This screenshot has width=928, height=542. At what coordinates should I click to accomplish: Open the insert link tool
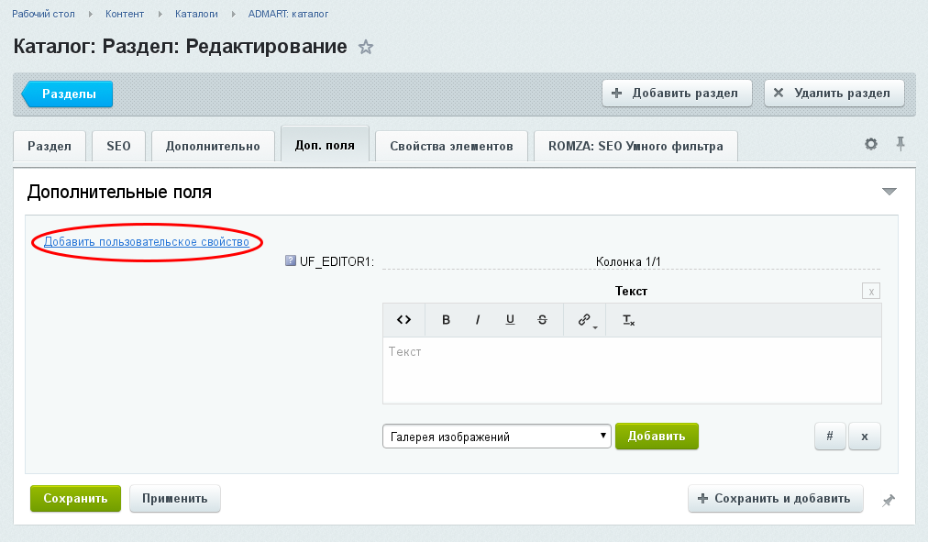click(x=585, y=320)
